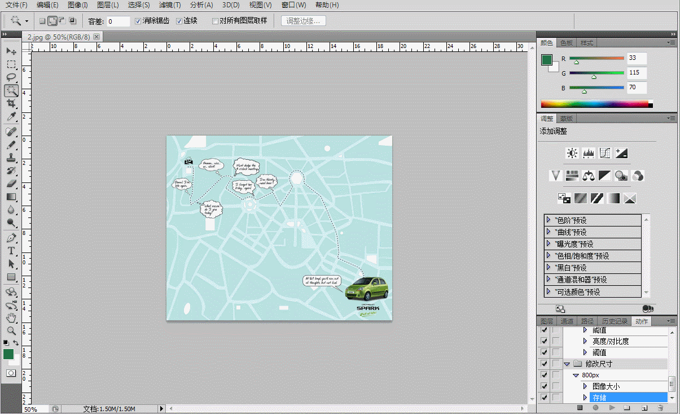Click the foreground color swatch in the Color panel
This screenshot has height=414, width=680.
pos(546,59)
